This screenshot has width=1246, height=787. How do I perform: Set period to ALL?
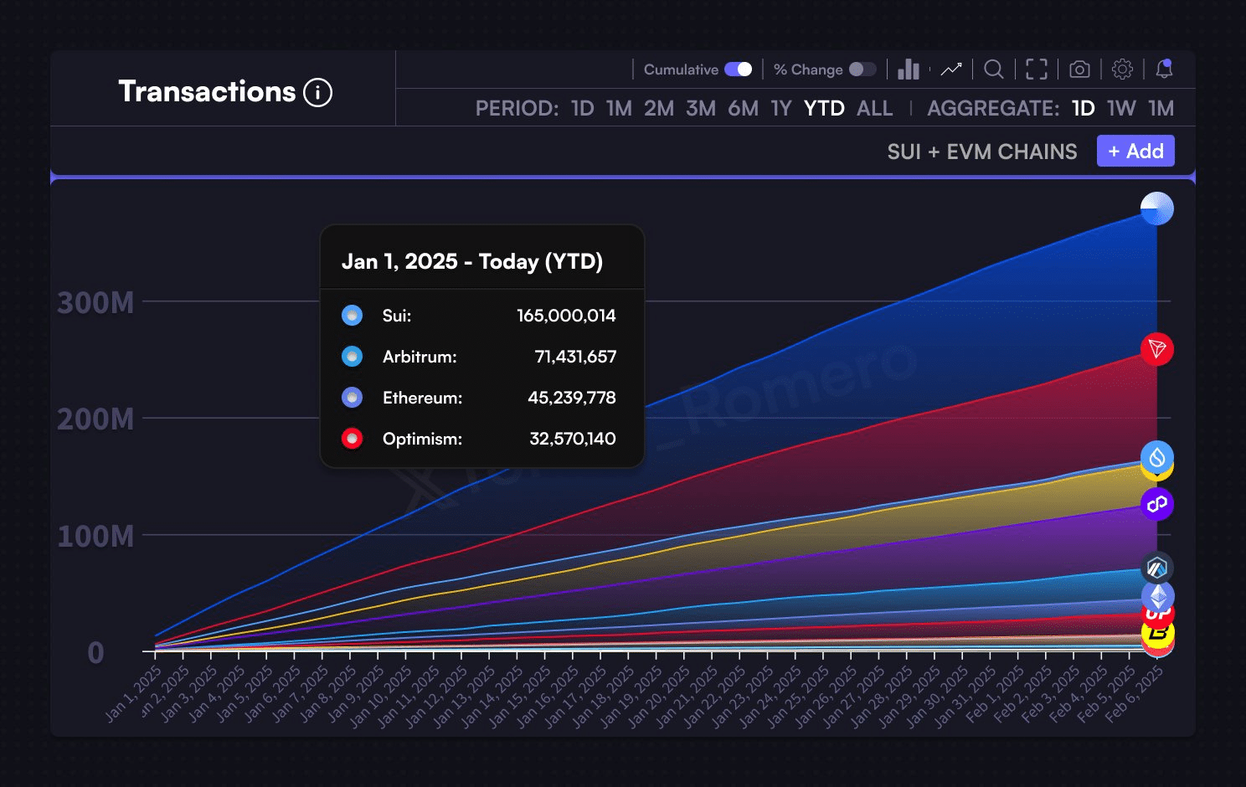(874, 109)
